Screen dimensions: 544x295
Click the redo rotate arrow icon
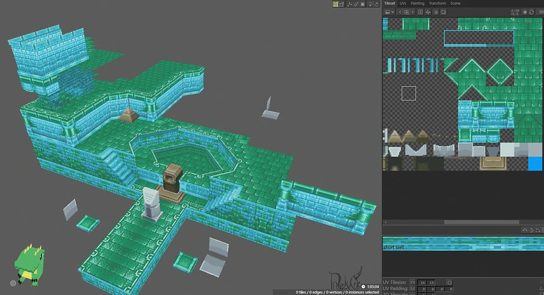377,4
